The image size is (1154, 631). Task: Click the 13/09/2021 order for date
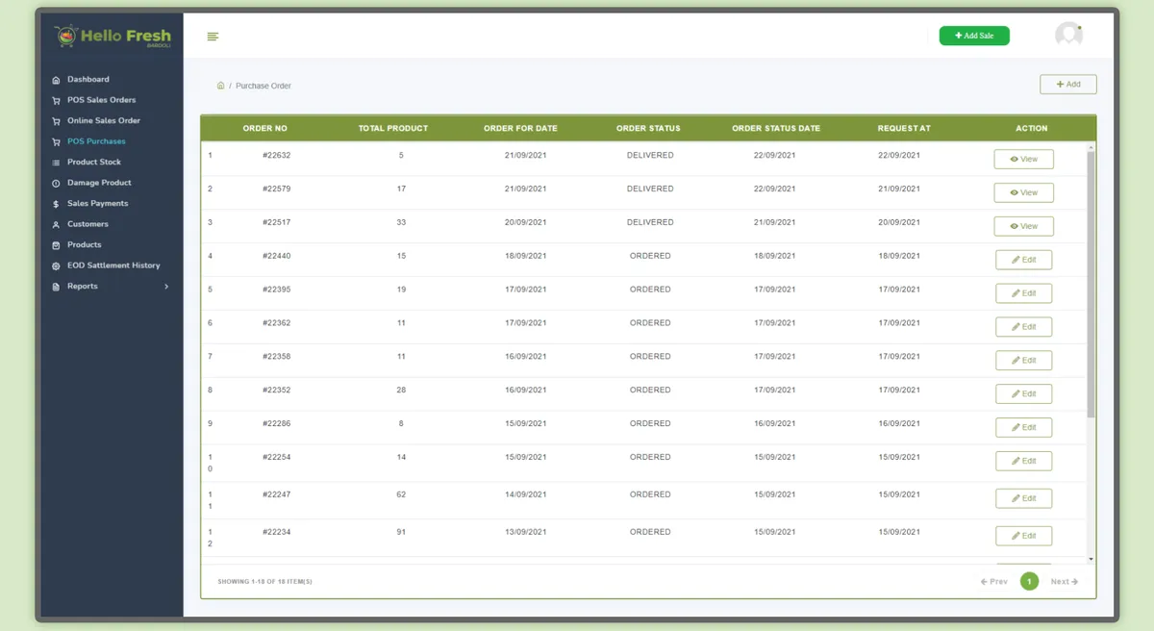(525, 532)
